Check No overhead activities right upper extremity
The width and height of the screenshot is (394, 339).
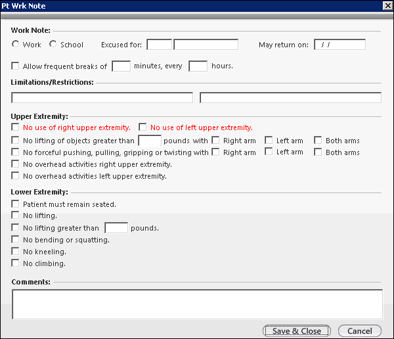coord(15,164)
